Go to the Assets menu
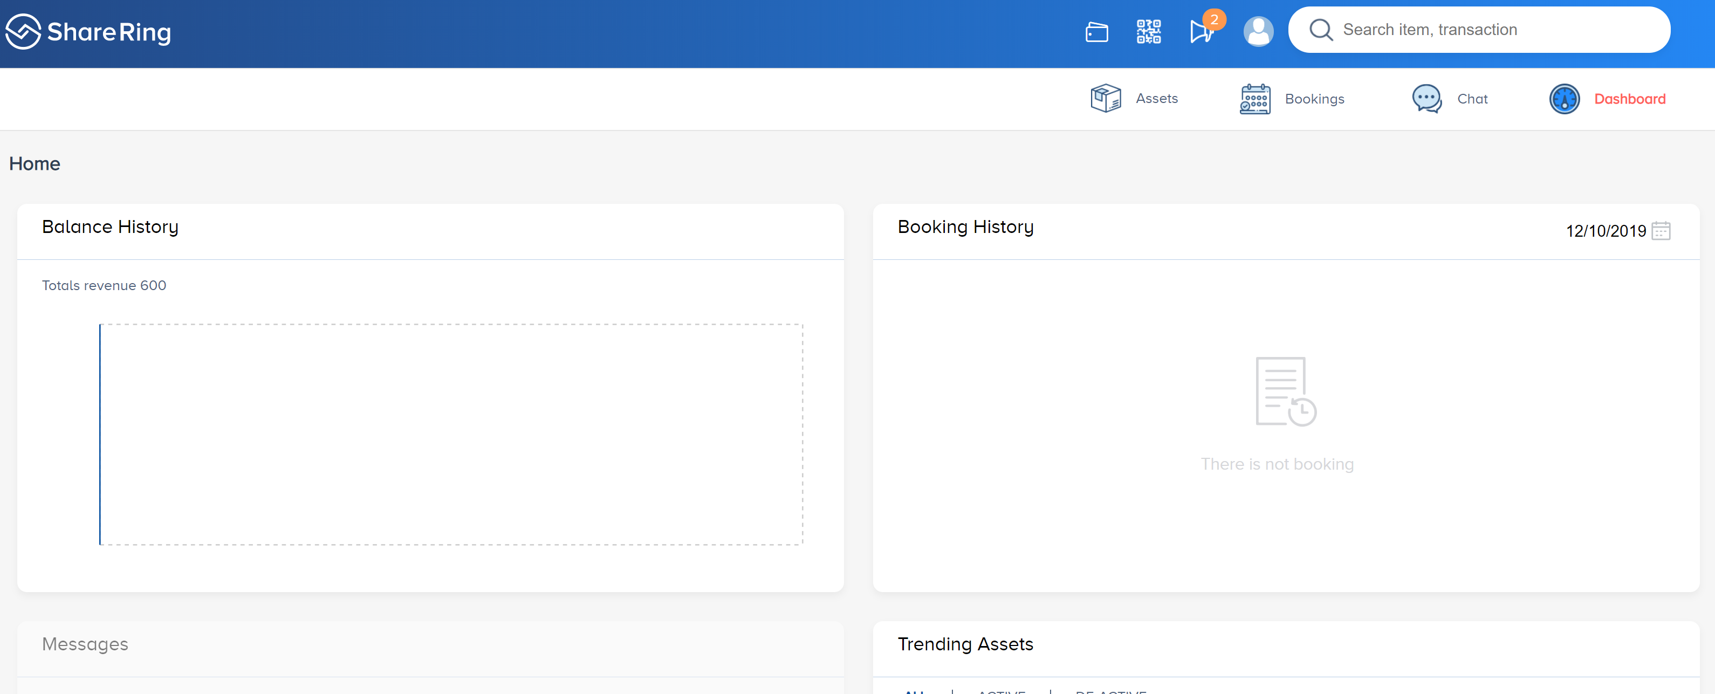This screenshot has height=694, width=1715. pos(1156,99)
